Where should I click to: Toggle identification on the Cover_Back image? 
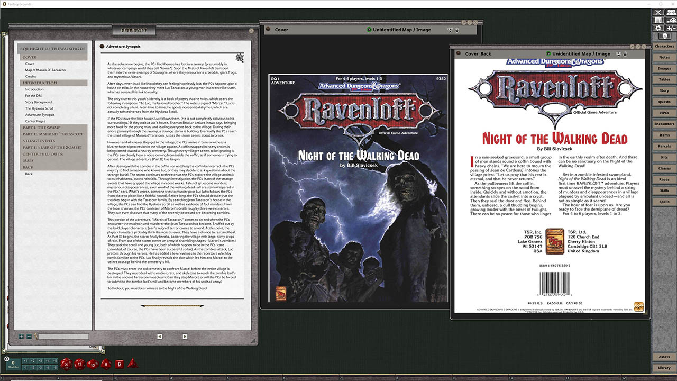[x=549, y=54]
